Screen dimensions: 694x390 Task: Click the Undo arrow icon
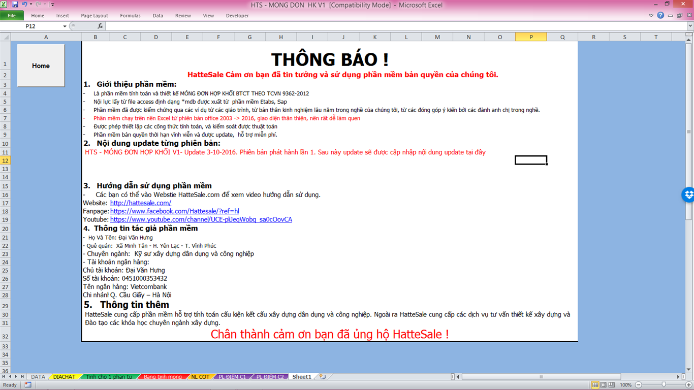pos(24,5)
